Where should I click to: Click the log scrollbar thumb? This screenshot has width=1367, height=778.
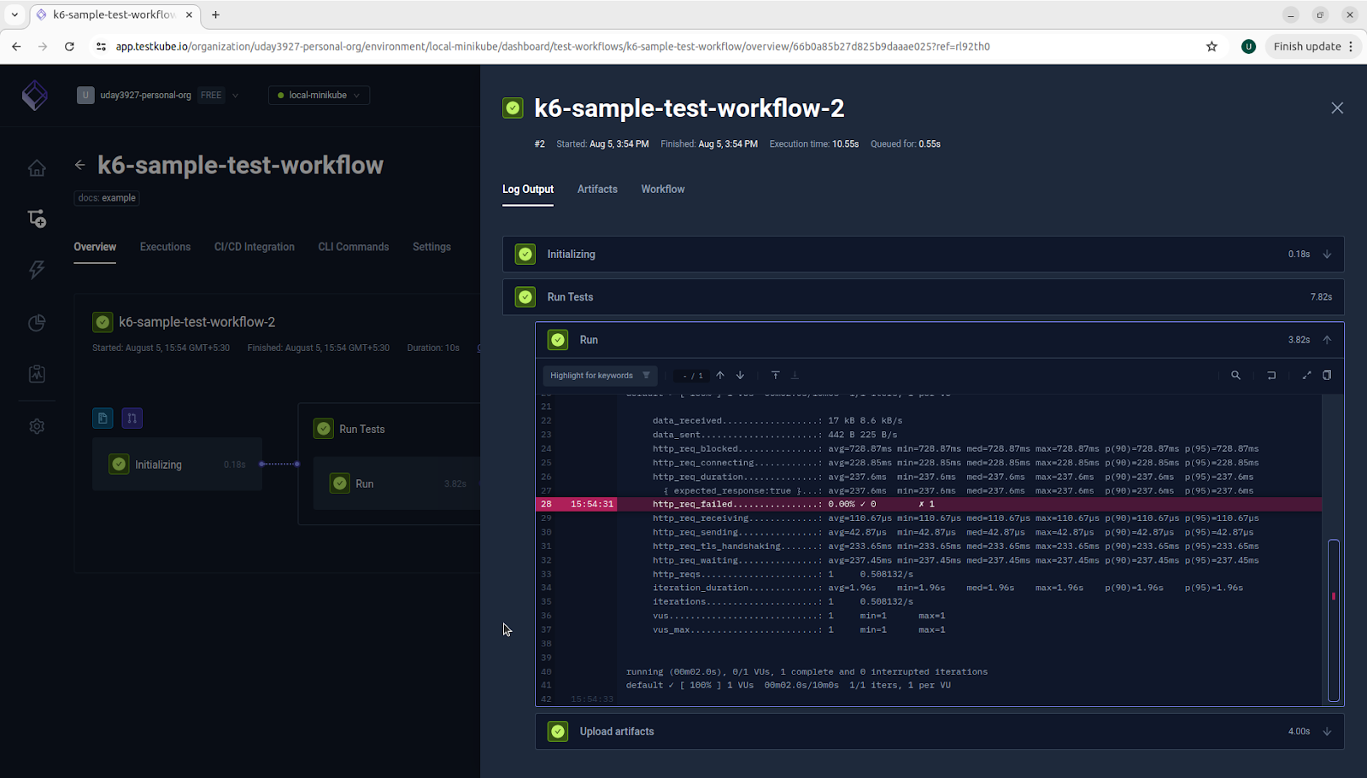[x=1333, y=620]
